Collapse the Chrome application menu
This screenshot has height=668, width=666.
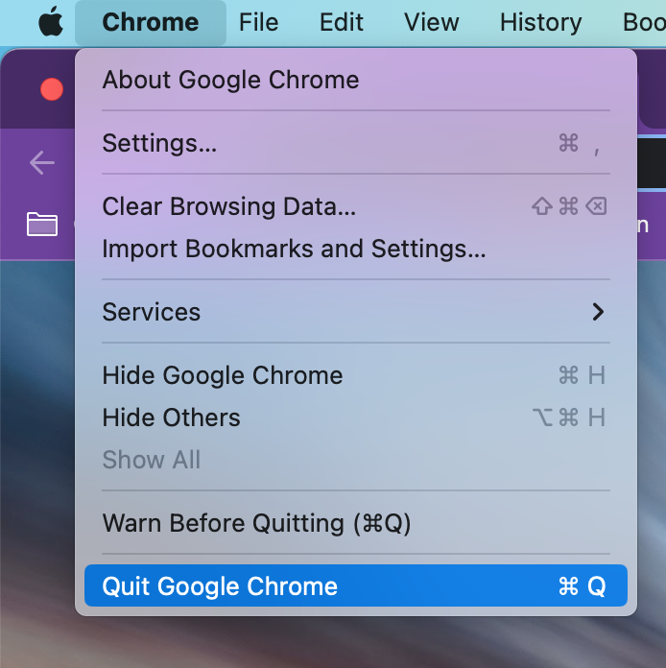coord(151,22)
